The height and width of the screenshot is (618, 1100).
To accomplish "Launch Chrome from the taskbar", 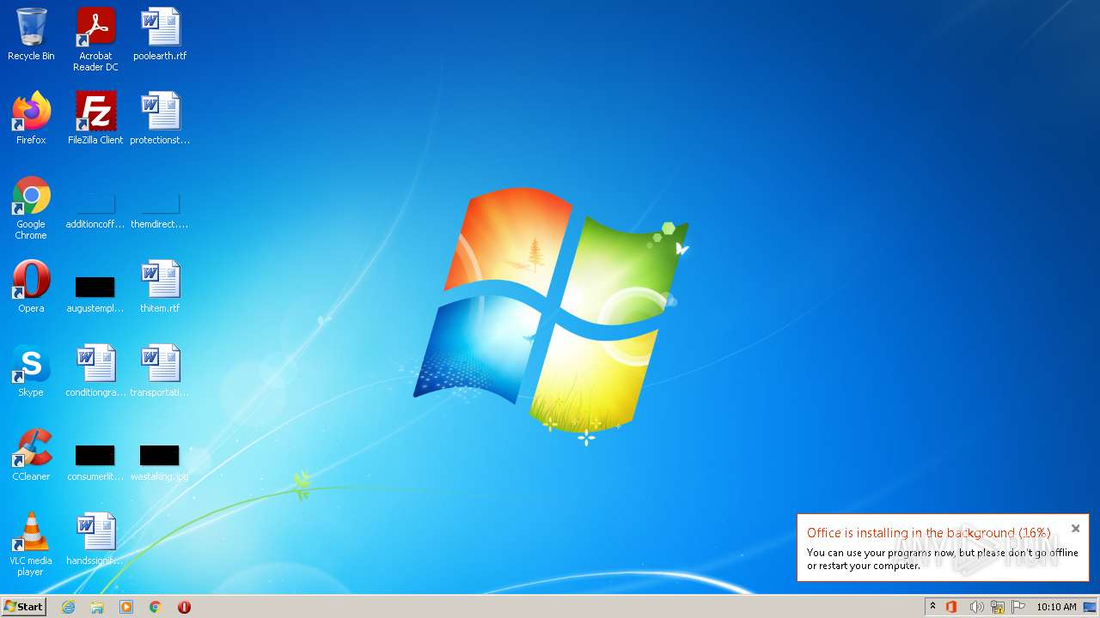I will tap(156, 607).
